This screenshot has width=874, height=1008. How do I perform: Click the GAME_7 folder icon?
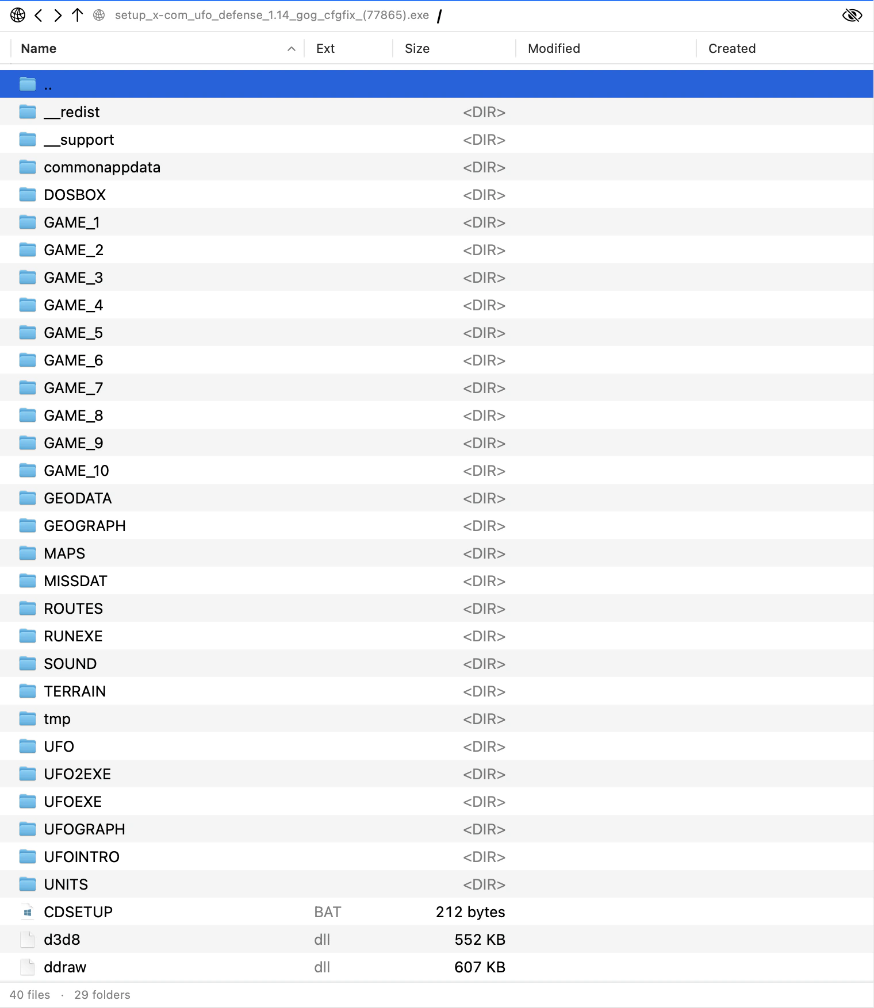[x=28, y=387]
